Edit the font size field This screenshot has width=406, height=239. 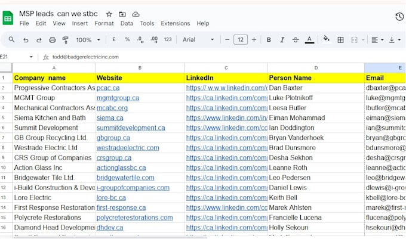pos(241,39)
